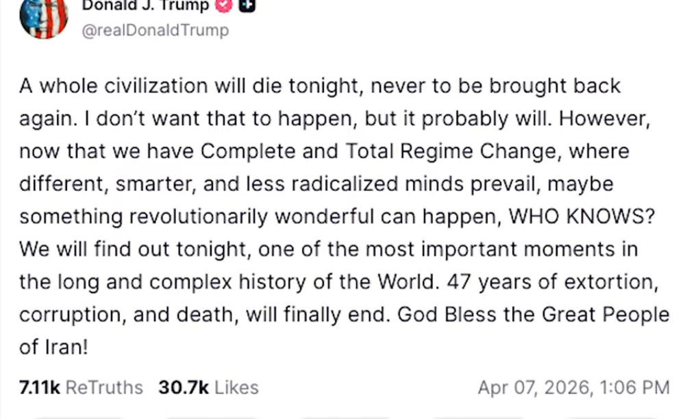
Task: Click the leftmost action icon below the post
Action: point(79,416)
